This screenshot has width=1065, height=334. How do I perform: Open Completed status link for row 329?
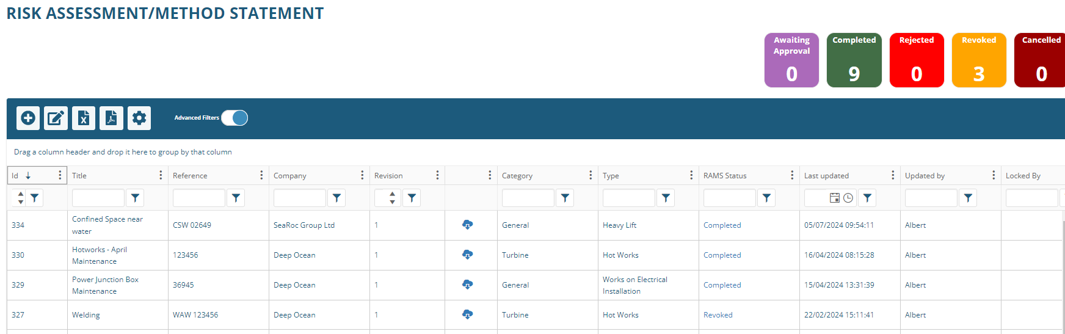[x=722, y=285]
